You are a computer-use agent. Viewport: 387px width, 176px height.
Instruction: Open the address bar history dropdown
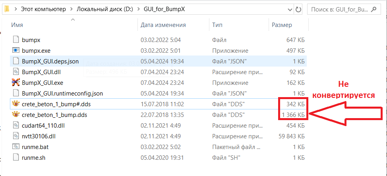click(x=290, y=10)
